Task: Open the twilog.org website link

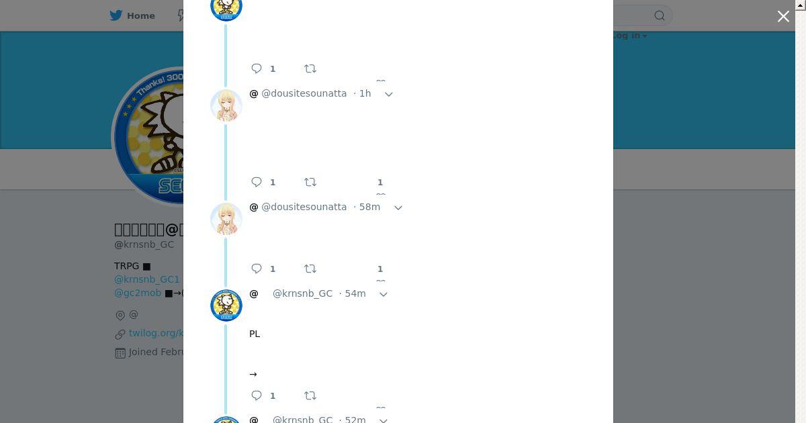Action: (156, 333)
